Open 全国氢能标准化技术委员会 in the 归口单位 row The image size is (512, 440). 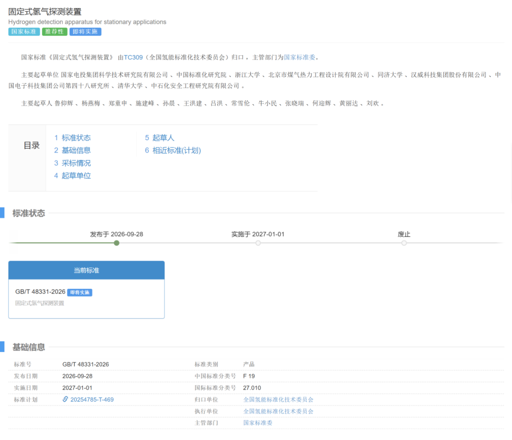tap(278, 400)
